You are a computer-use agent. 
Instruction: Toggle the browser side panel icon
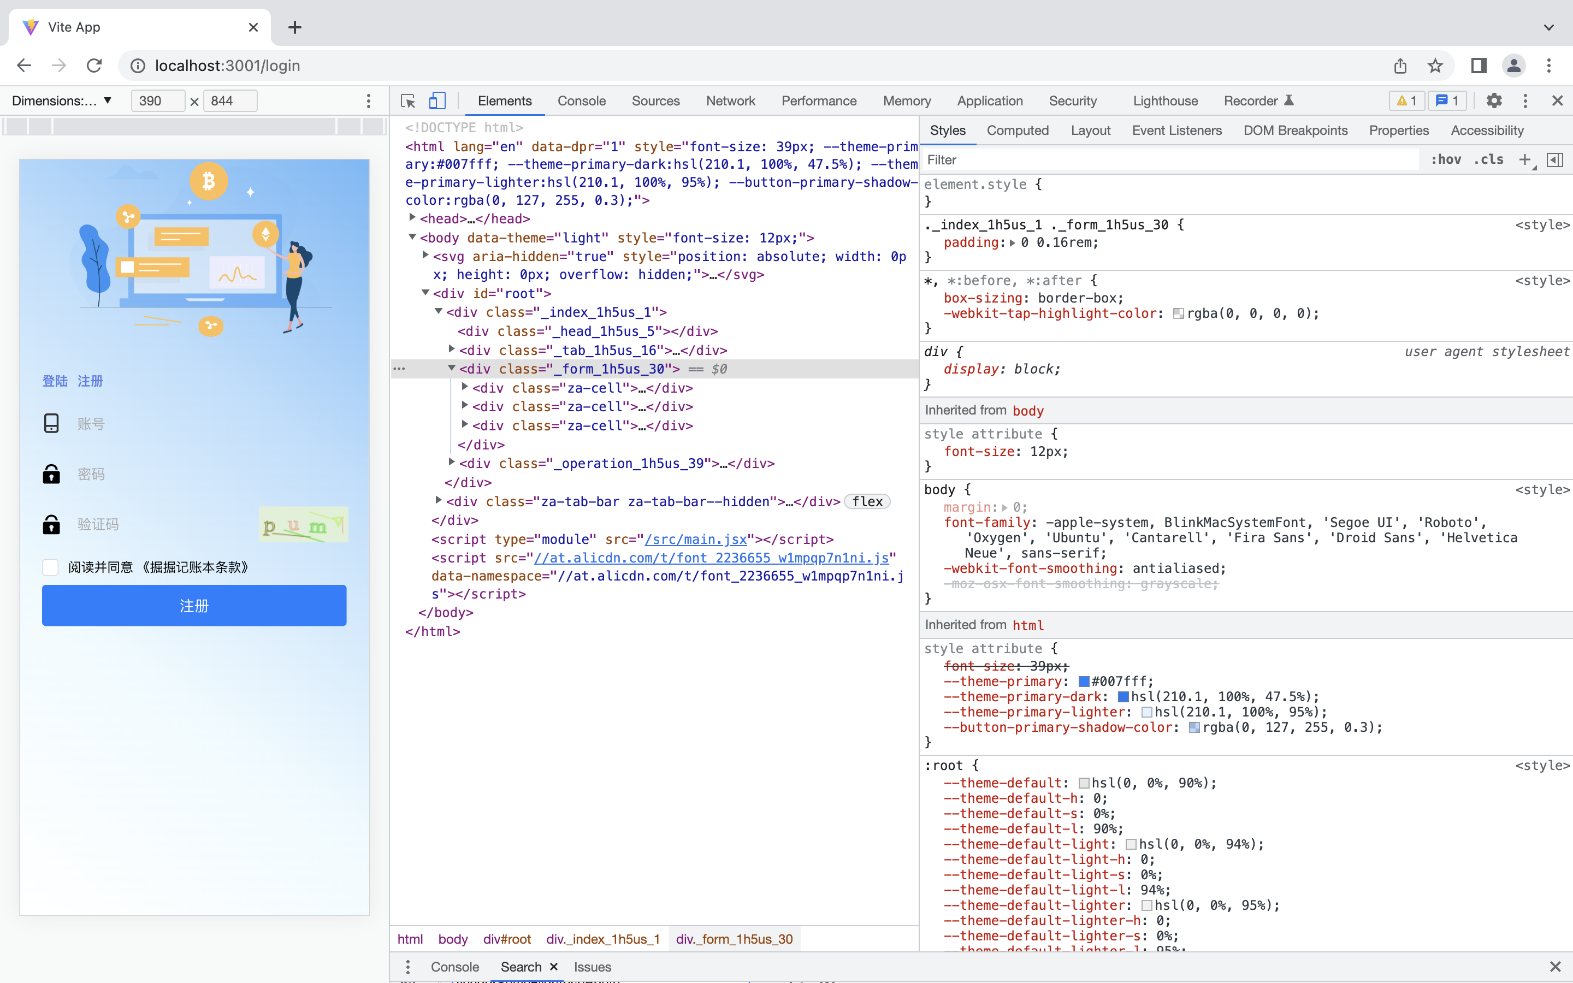[1479, 66]
